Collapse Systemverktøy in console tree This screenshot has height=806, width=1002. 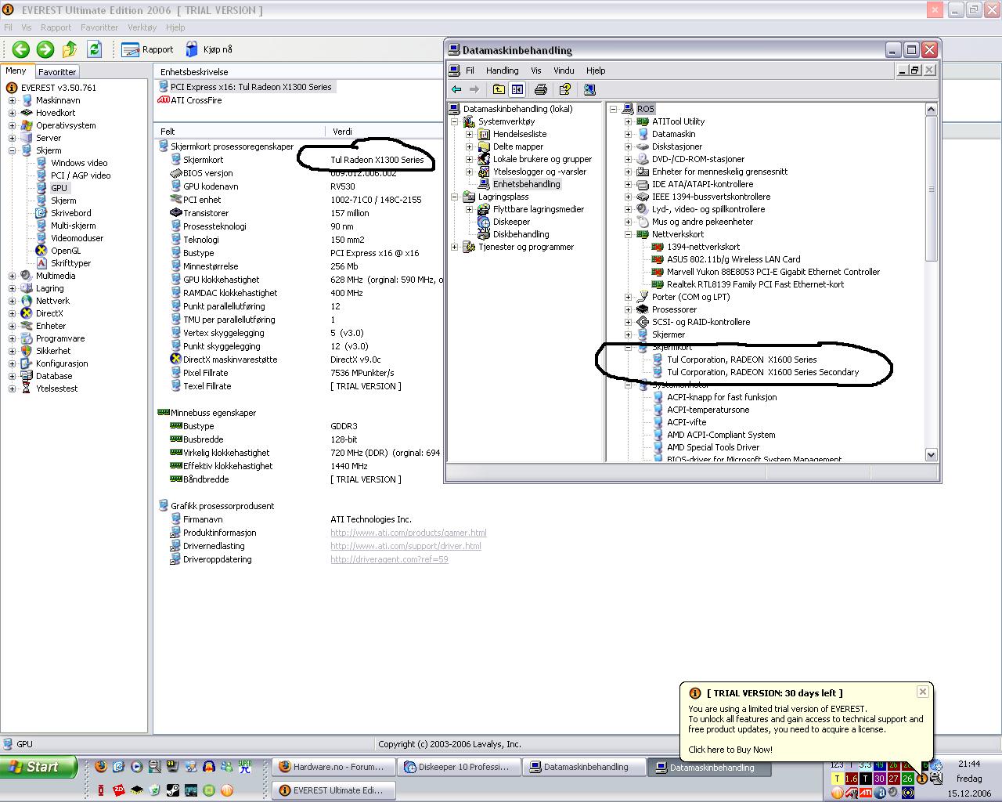pos(454,121)
